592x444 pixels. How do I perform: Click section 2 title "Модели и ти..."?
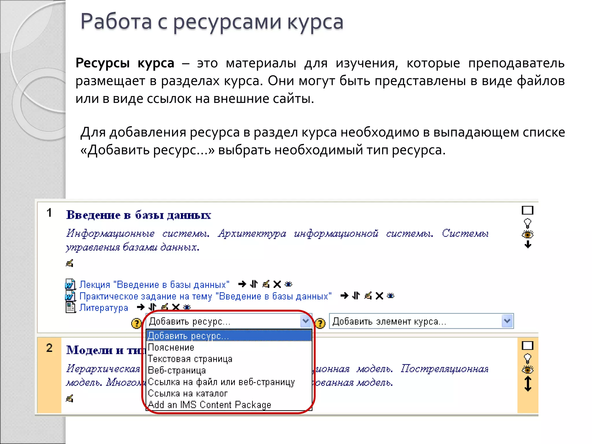click(x=106, y=350)
